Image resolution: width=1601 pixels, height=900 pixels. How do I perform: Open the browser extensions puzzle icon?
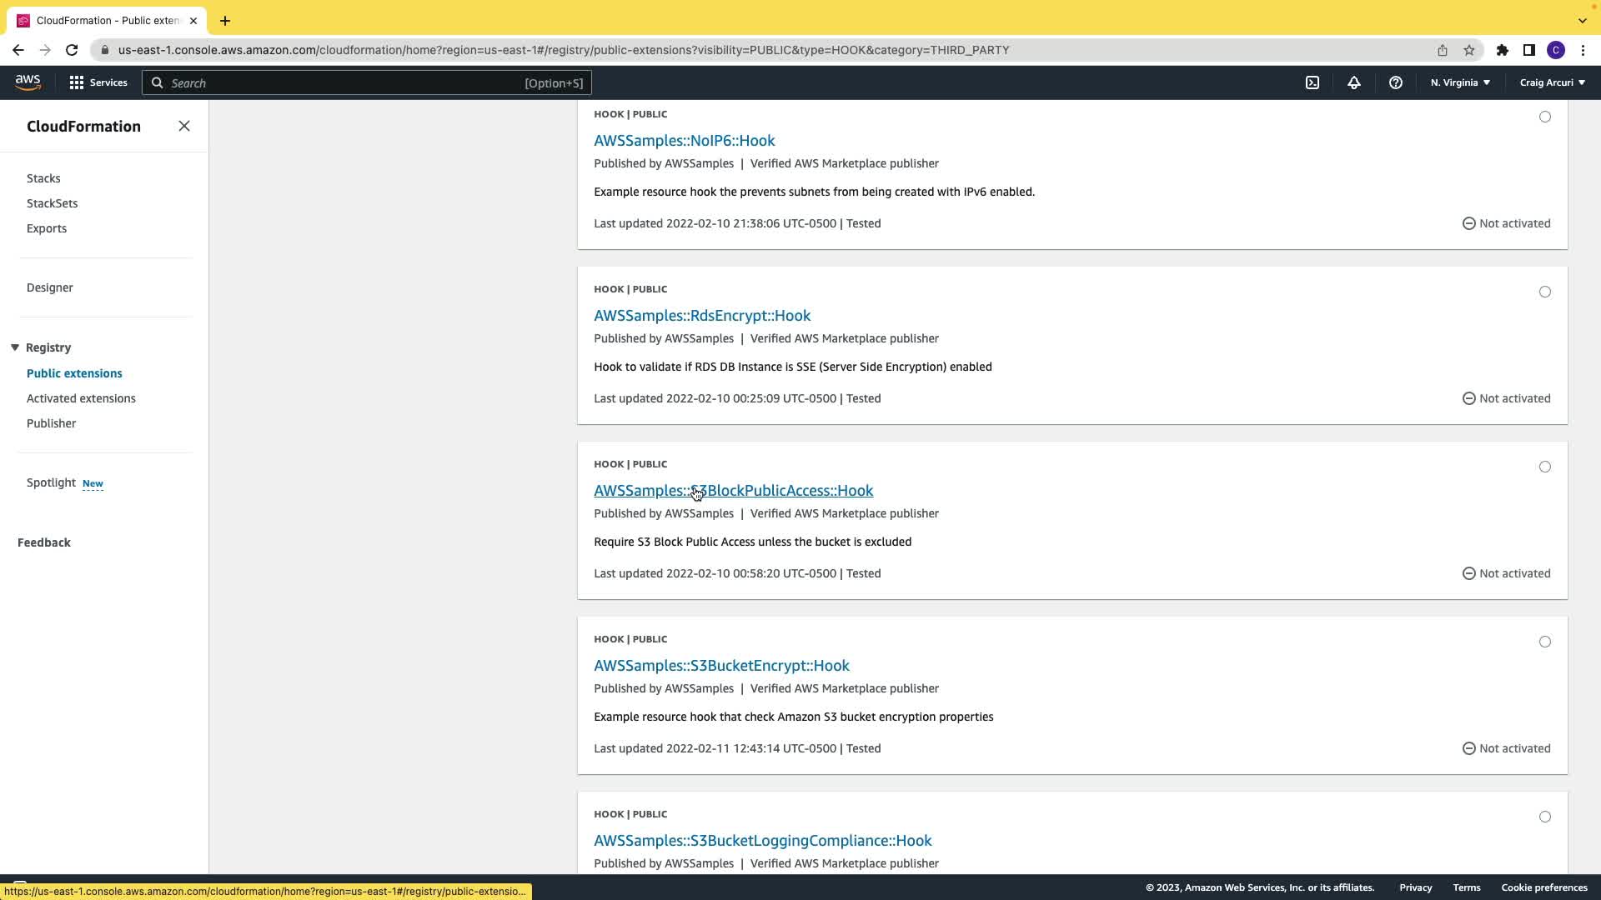[1502, 50]
